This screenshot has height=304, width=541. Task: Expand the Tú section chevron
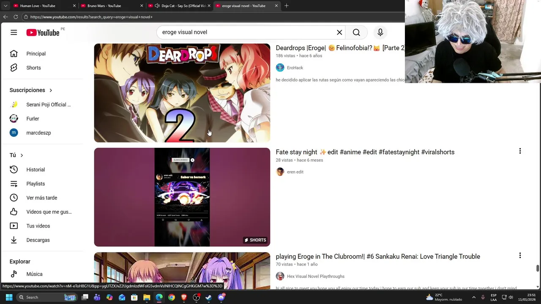(22, 155)
